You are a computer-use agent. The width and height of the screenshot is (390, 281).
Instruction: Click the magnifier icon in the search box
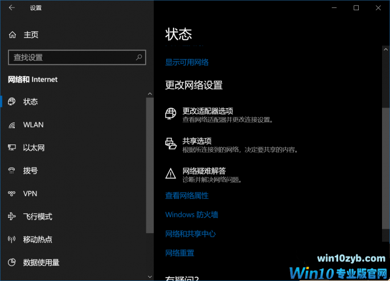tap(139, 57)
